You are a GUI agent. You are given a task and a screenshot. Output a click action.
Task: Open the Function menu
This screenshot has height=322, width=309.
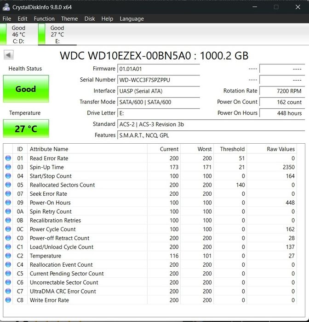coord(44,19)
